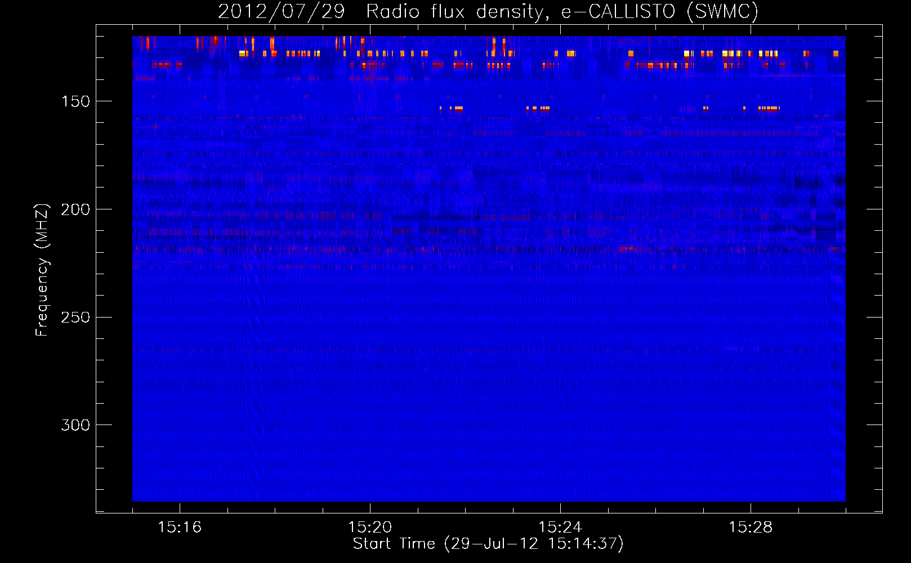Click the 250 frequency tick label
The height and width of the screenshot is (563, 911).
tap(75, 318)
